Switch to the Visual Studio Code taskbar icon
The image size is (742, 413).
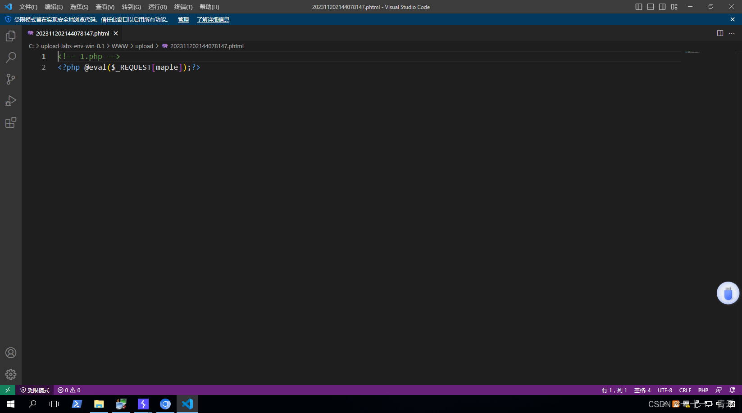click(187, 404)
